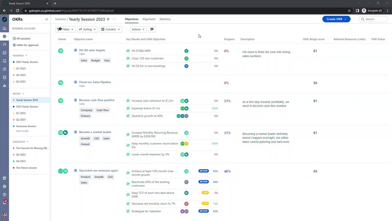Image resolution: width=392 pixels, height=221 pixels.
Task: Open the comments icon next to Actions
Action: click(152, 29)
